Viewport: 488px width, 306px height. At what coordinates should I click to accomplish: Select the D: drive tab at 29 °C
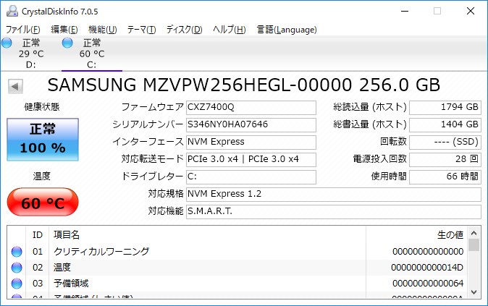pos(31,54)
